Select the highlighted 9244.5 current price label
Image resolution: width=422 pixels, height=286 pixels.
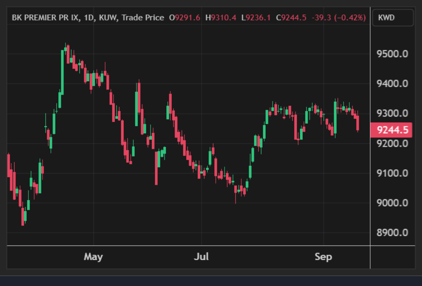coord(391,130)
